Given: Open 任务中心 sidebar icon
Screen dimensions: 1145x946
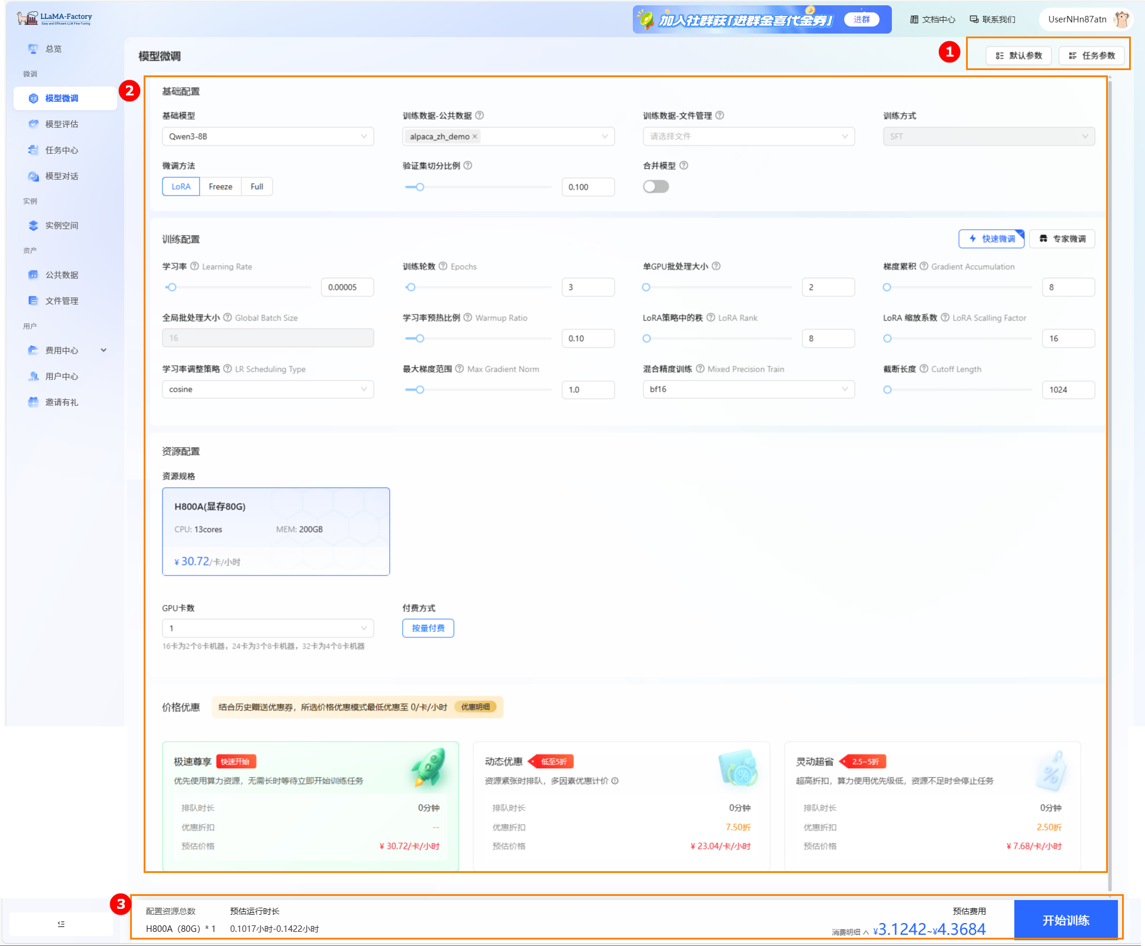Looking at the screenshot, I should tap(34, 150).
